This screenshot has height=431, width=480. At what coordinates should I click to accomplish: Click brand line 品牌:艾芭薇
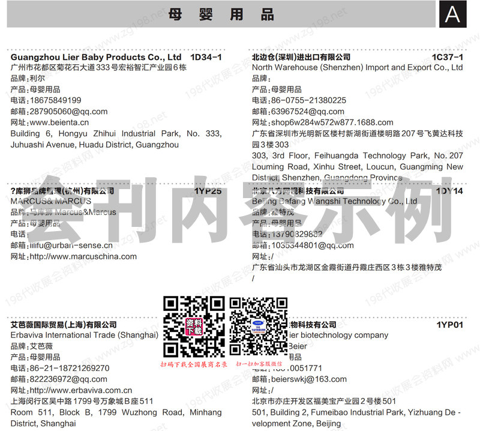point(32,346)
